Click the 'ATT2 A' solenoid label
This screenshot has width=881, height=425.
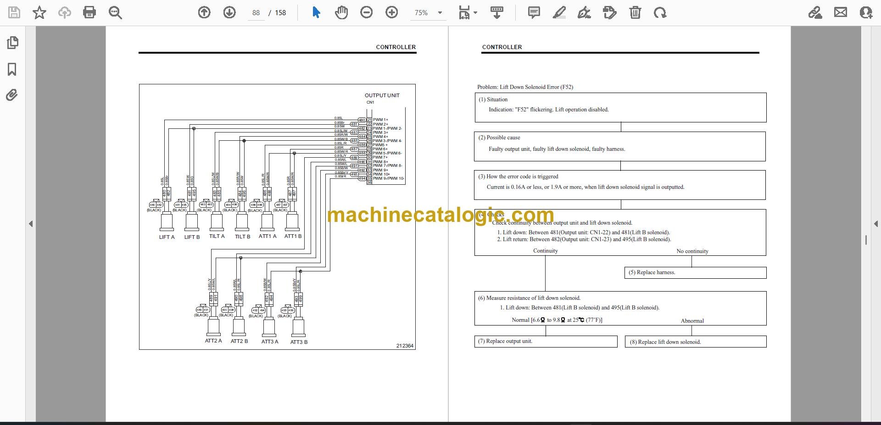213,341
